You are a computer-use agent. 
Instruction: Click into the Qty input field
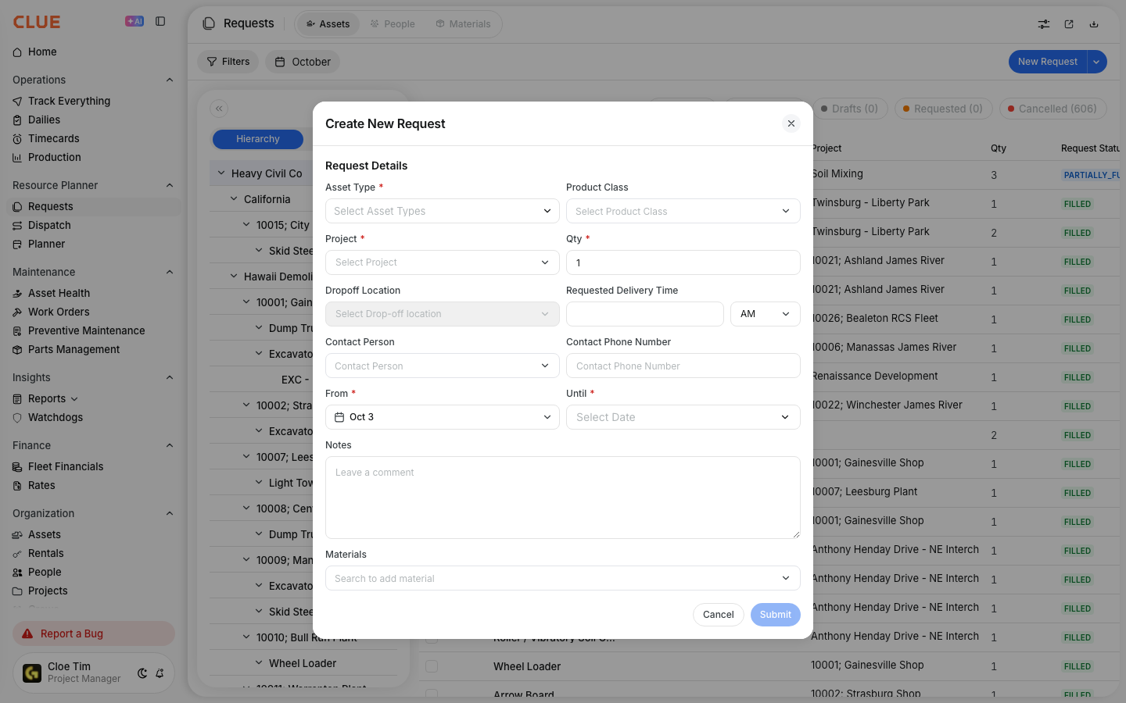683,262
